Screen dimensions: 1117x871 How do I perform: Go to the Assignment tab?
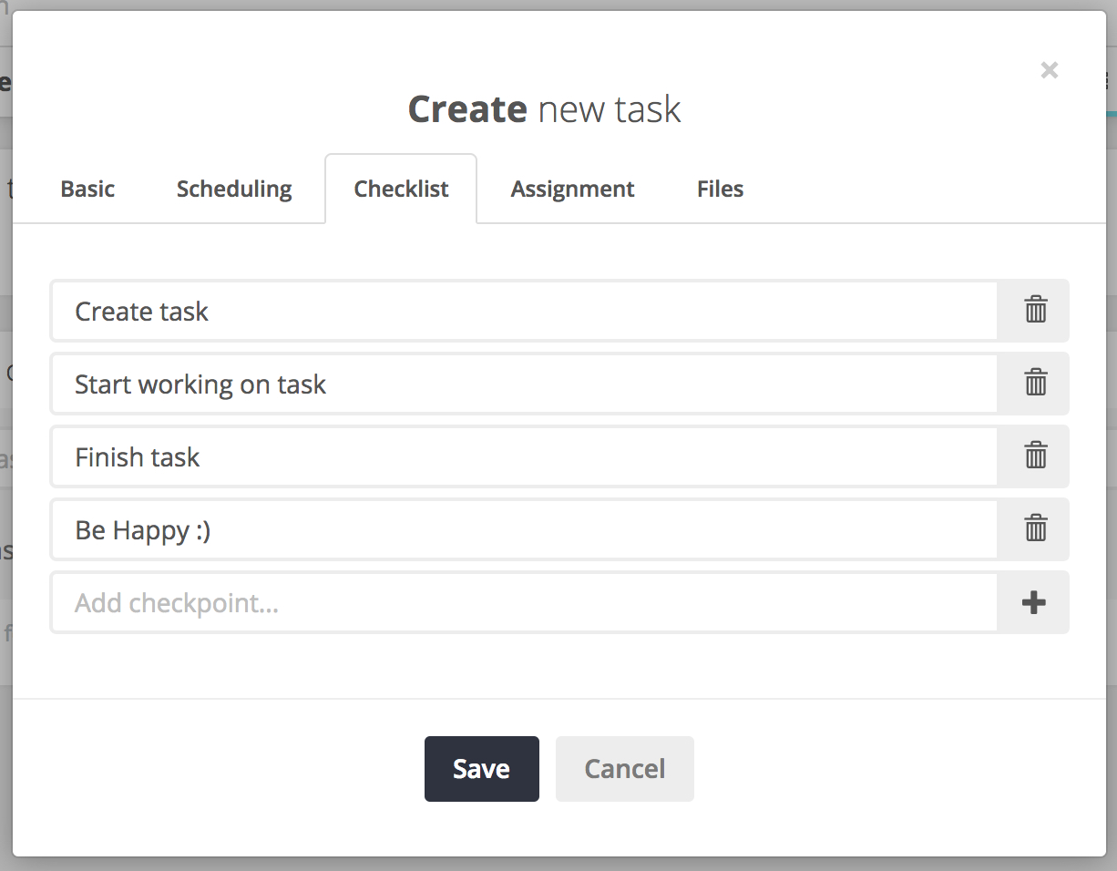[x=572, y=189]
